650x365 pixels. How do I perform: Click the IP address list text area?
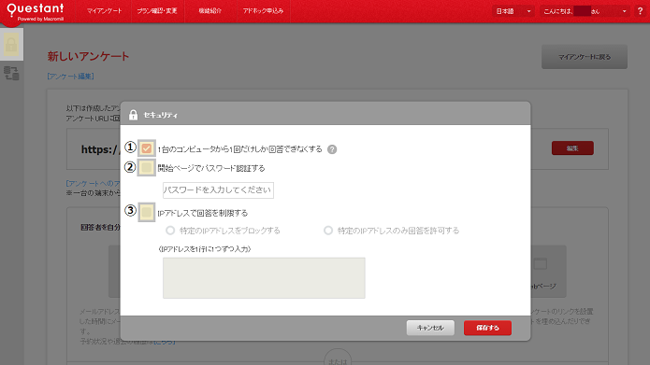pyautogui.click(x=264, y=278)
